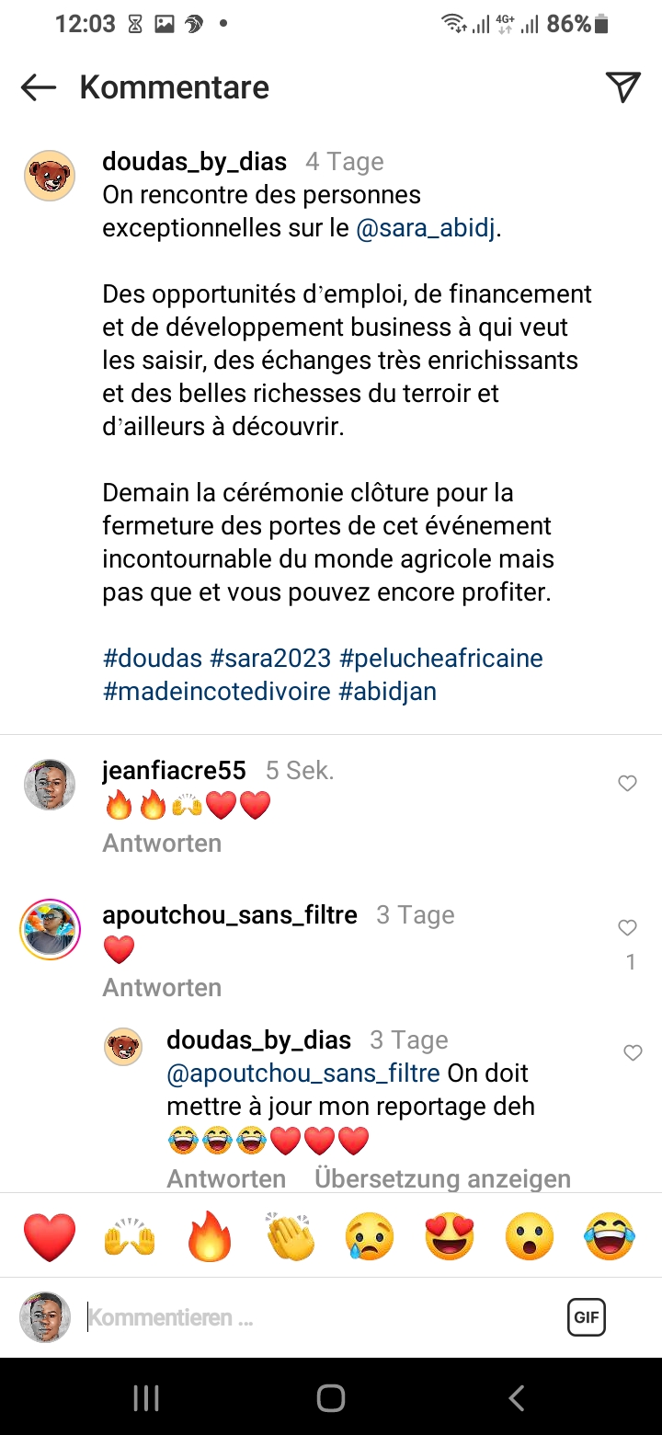
Task: Open the #pelucheafricaine hashtag
Action: pos(441,659)
